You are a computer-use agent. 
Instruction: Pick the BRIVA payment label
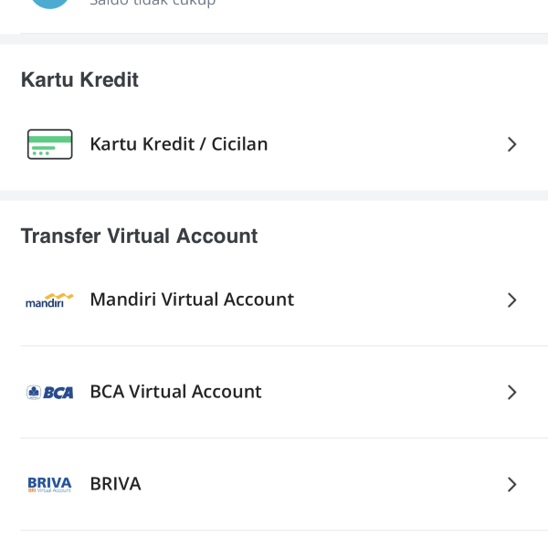115,484
